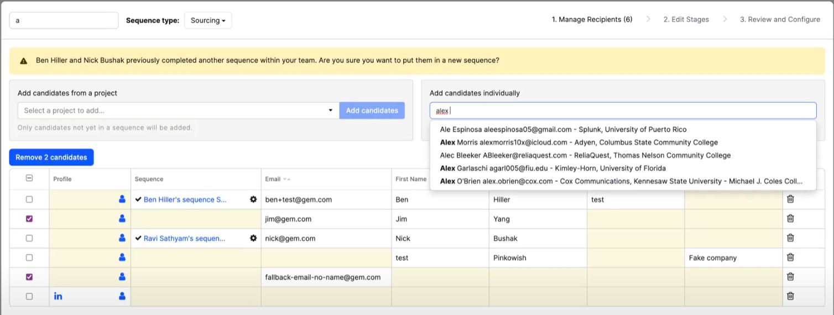
Task: Click the Add candidates individually search field
Action: [623, 111]
